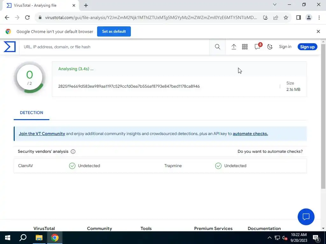Click the Chrome taskbar icon
The height and width of the screenshot is (244, 326).
pos(55,238)
